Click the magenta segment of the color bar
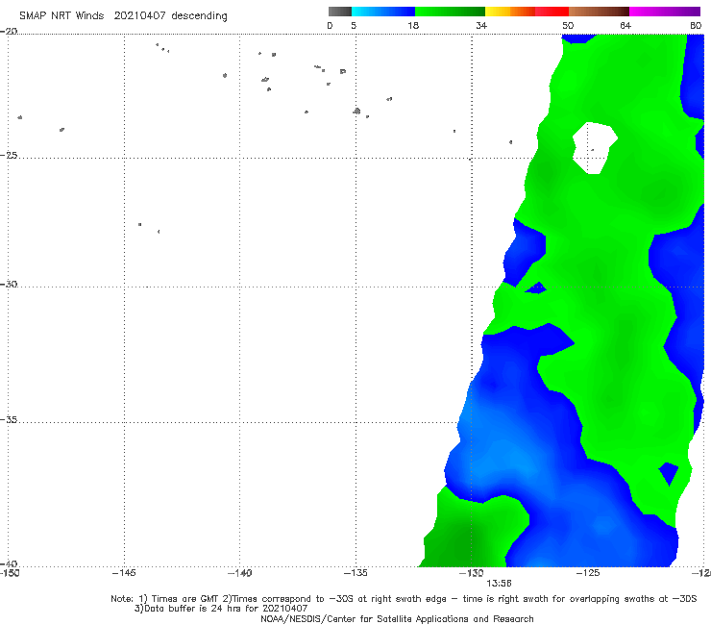Screen dimensions: 711x625 click(x=665, y=12)
